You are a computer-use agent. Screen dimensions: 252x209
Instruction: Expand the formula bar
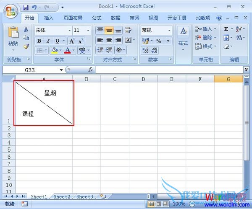click(246, 70)
